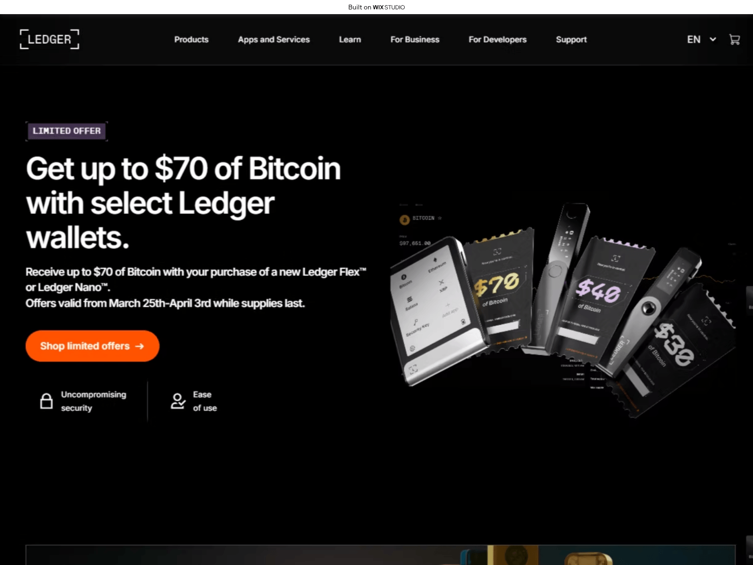The image size is (753, 565).
Task: Click the ease of use person icon
Action: click(178, 401)
